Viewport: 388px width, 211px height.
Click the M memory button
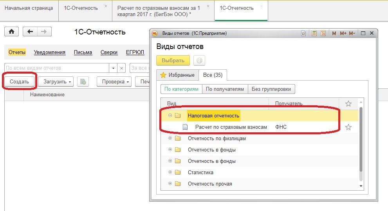(334, 33)
